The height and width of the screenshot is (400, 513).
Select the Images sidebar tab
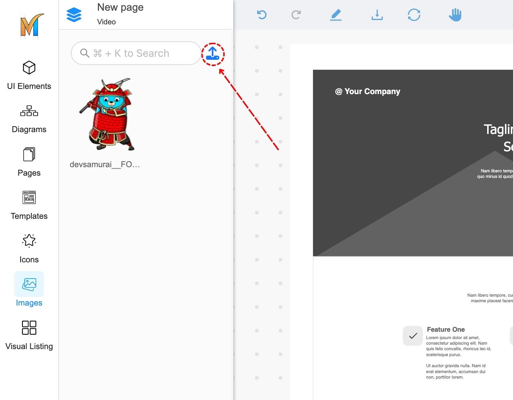point(29,290)
